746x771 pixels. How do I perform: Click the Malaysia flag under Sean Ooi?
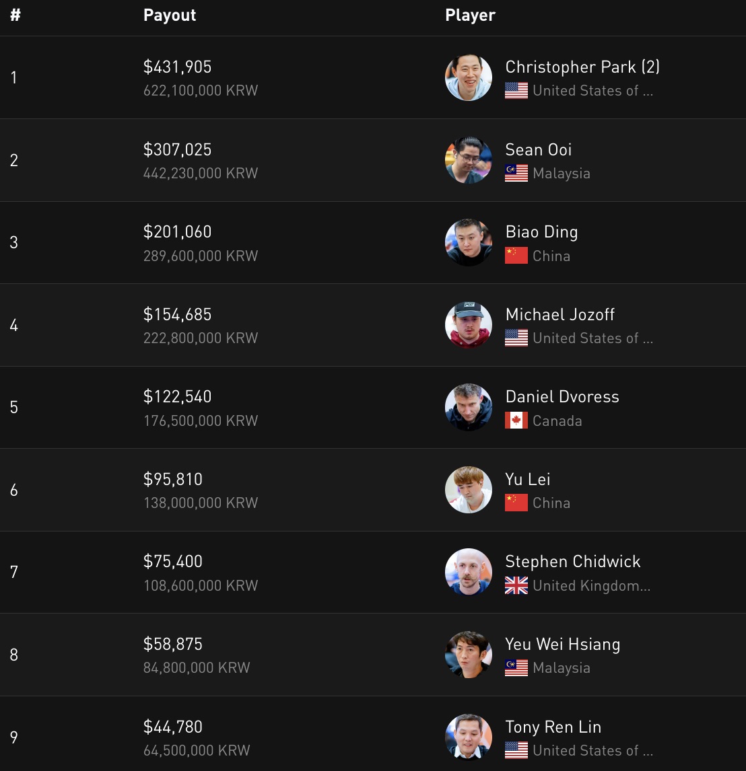tap(516, 174)
